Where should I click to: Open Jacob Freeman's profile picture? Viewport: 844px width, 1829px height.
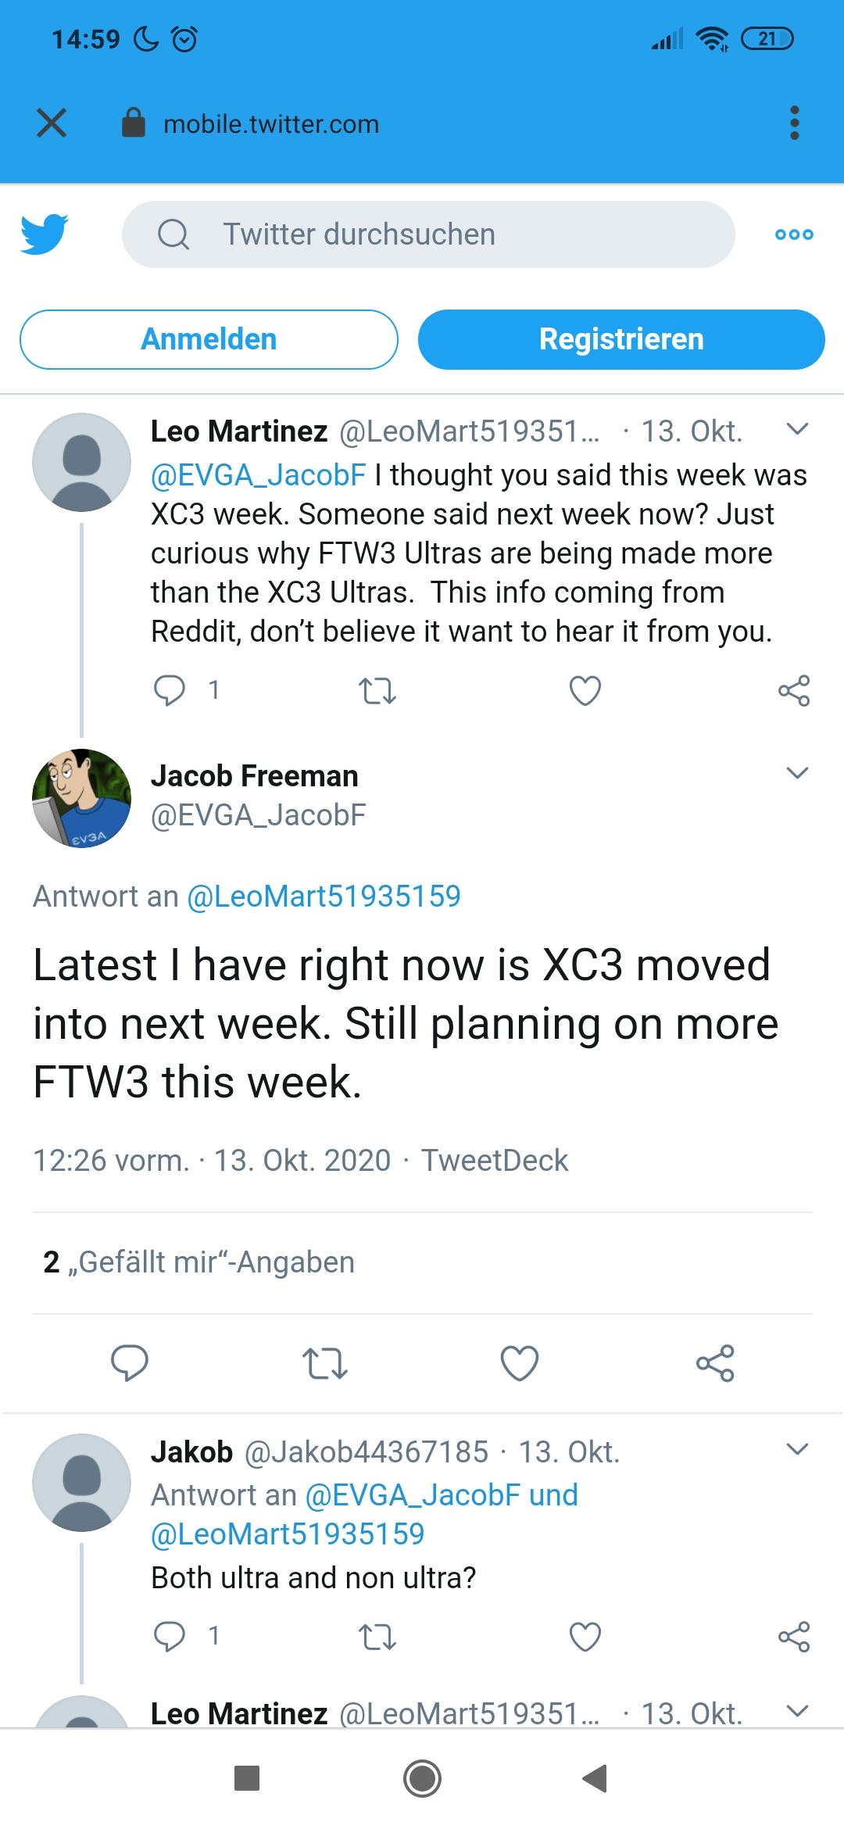(x=81, y=798)
